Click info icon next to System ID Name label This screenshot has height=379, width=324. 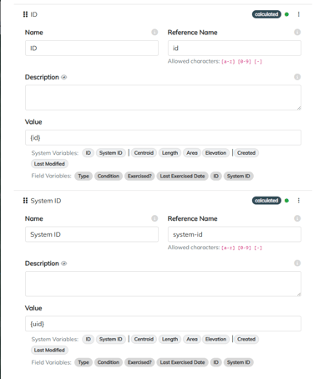click(154, 218)
